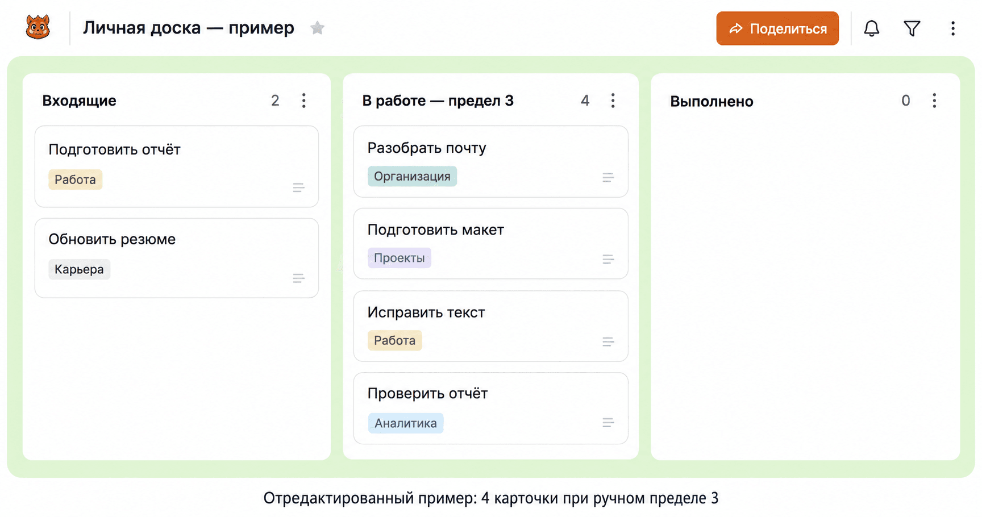Click the Входящие column title

[x=79, y=101]
